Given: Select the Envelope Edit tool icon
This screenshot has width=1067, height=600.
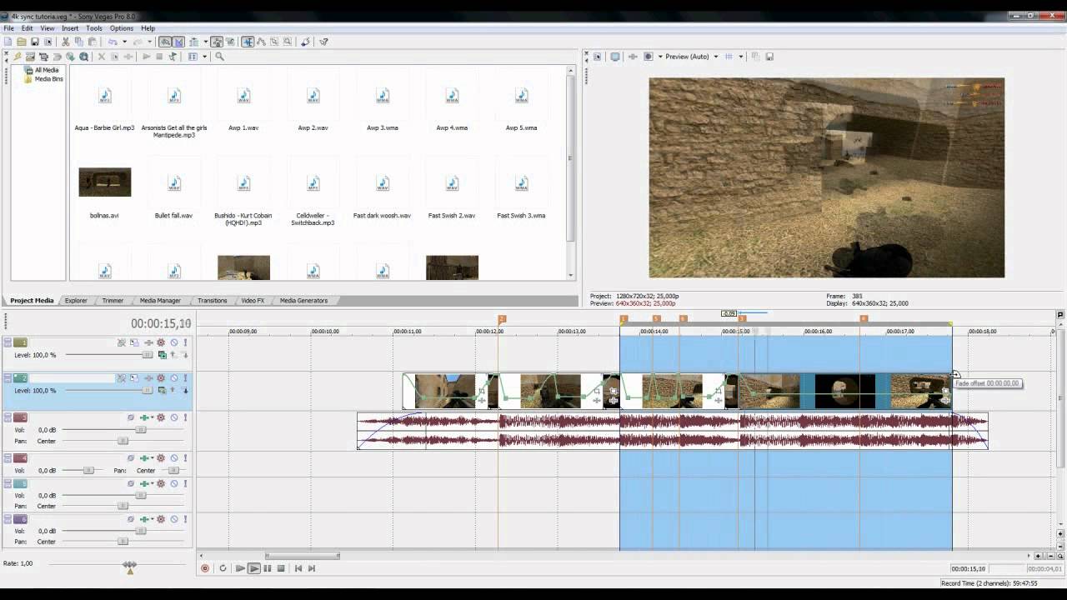Looking at the screenshot, I should click(261, 42).
